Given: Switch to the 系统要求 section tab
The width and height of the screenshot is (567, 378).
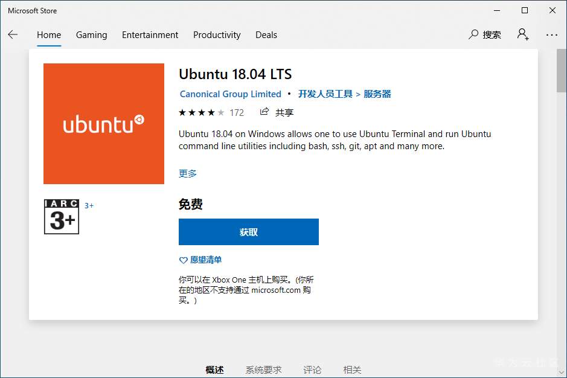Looking at the screenshot, I should (x=263, y=370).
